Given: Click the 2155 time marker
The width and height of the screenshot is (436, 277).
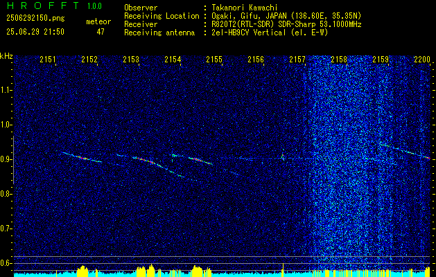Looking at the screenshot, I should click(x=214, y=59).
